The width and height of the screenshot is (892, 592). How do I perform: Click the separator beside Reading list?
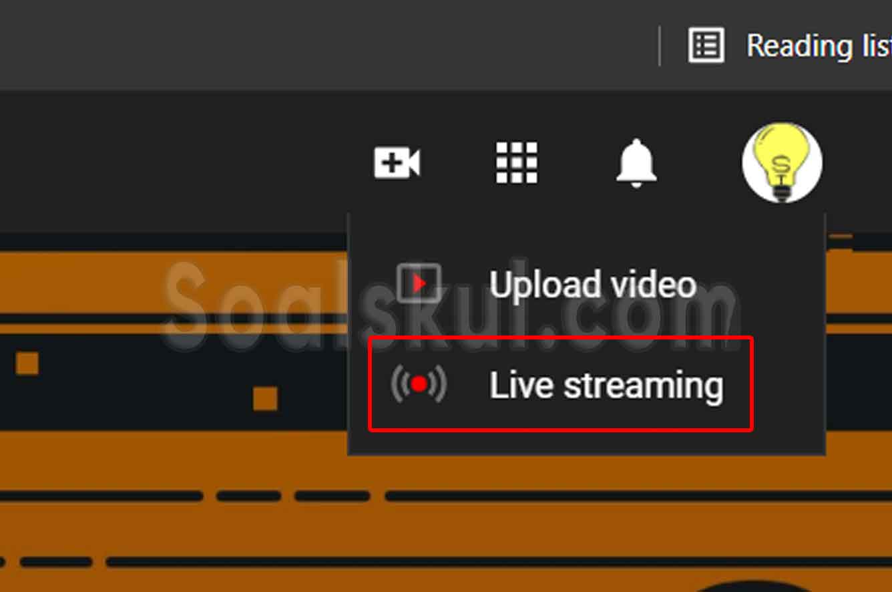660,46
